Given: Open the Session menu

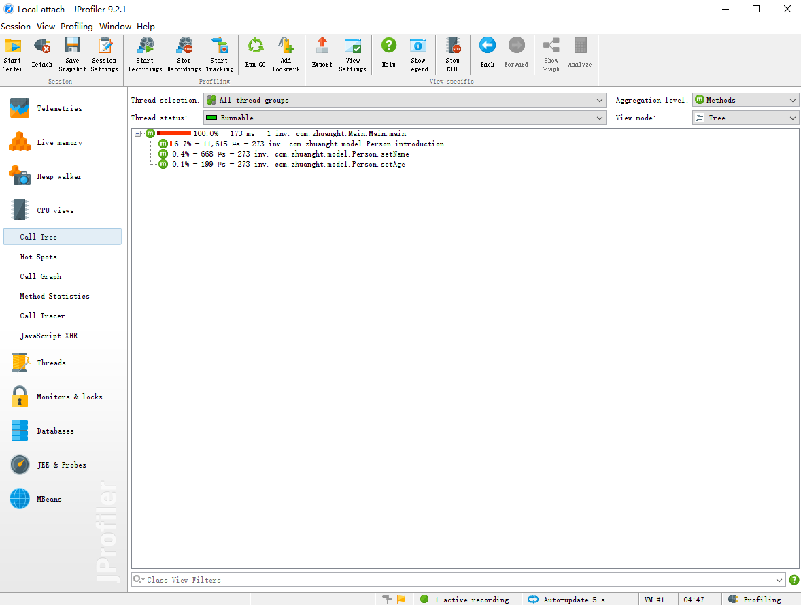Looking at the screenshot, I should (x=16, y=26).
